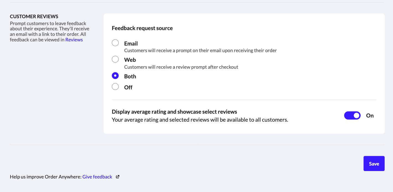Click the average rating availability description
Viewport: 393px width, 192px height.
[200, 120]
